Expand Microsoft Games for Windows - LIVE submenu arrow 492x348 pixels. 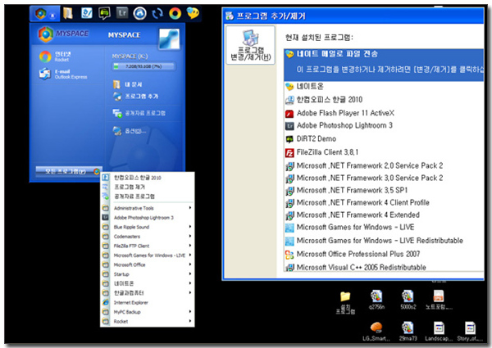click(190, 255)
